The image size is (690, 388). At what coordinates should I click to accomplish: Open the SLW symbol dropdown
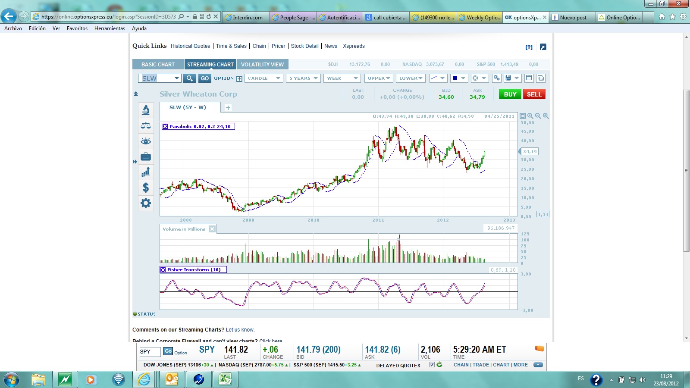[x=176, y=78]
